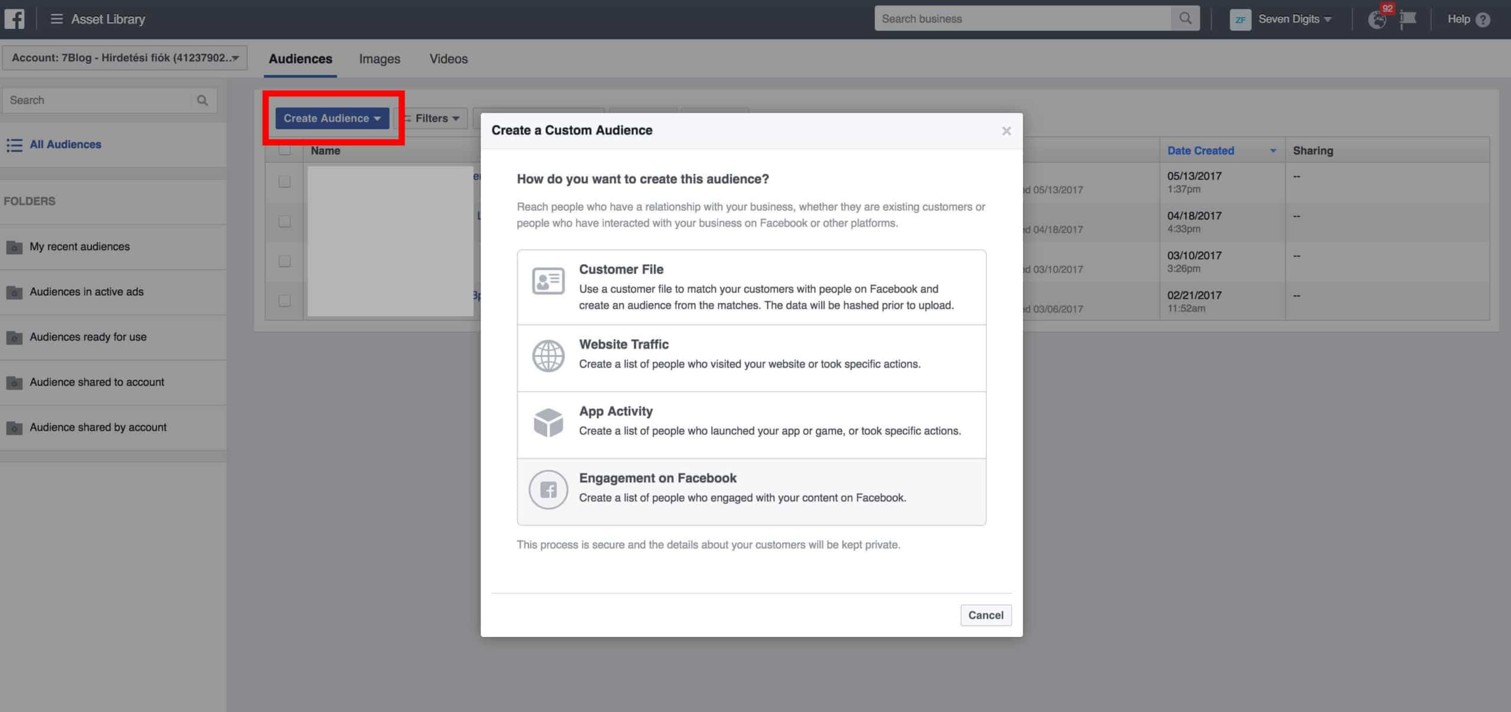1511x712 pixels.
Task: Click the flag icon in top bar
Action: tap(1408, 19)
